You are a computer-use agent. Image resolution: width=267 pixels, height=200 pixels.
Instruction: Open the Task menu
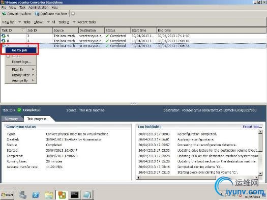point(22,8)
